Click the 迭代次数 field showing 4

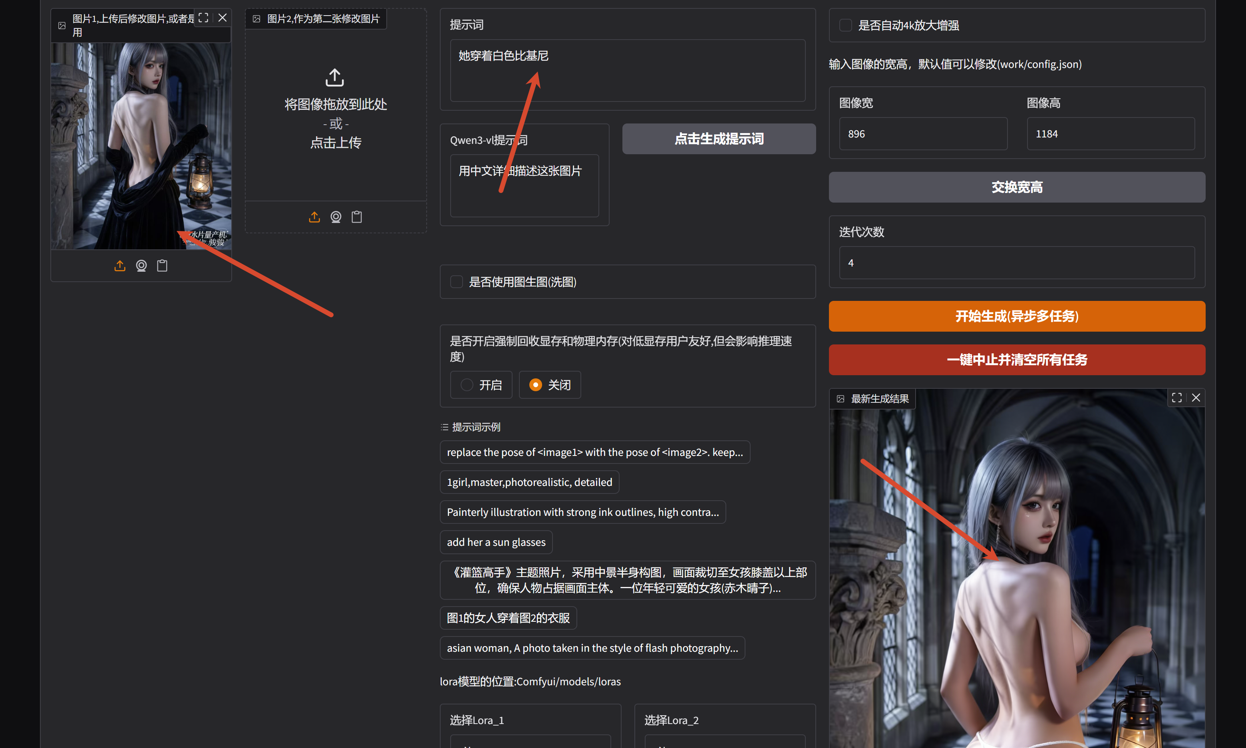(x=1017, y=263)
